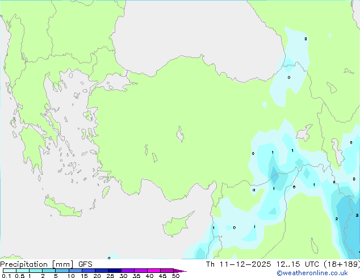Viewport: 360px width, 278px height.
Task: Click the 'Precipitation [mm]' title text
Action: coord(36,264)
